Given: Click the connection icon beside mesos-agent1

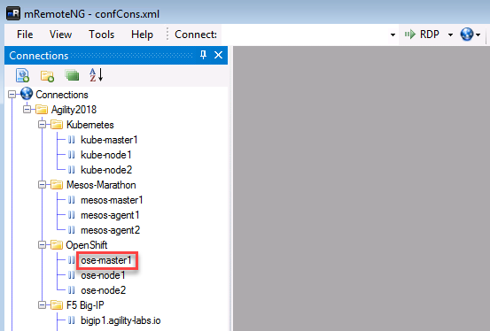Looking at the screenshot, I should pyautogui.click(x=72, y=215).
